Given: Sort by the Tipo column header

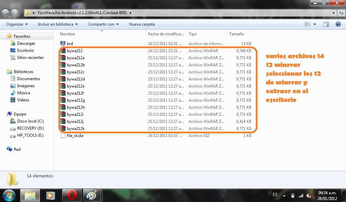Looking at the screenshot, I should click(206, 34).
